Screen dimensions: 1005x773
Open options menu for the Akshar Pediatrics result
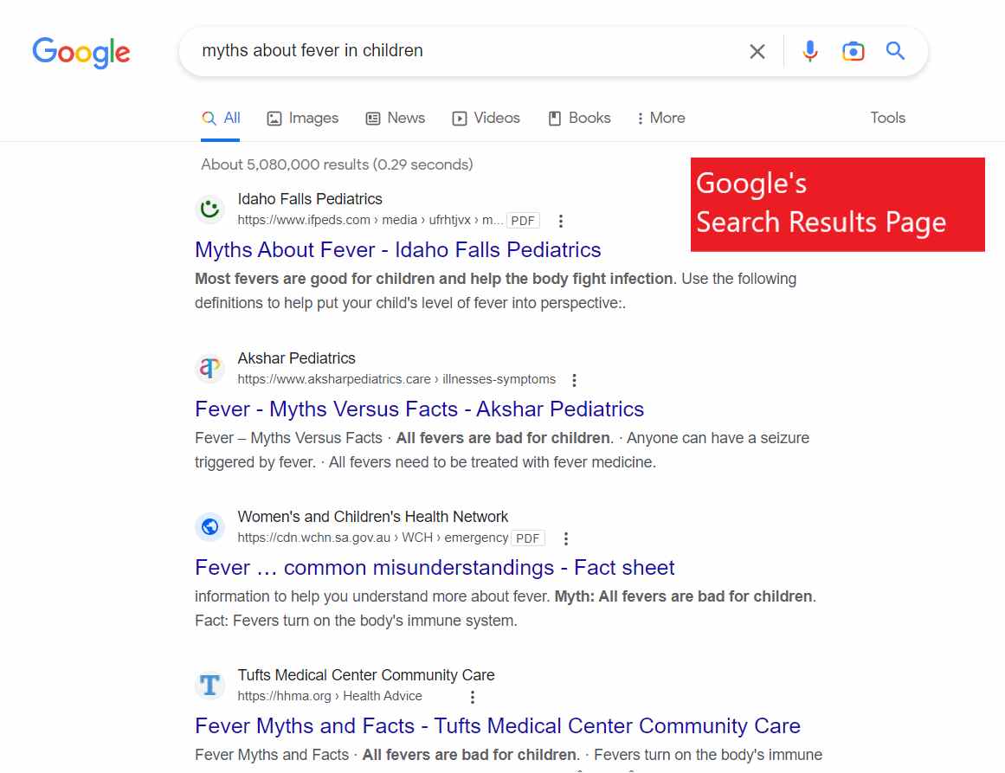tap(574, 379)
